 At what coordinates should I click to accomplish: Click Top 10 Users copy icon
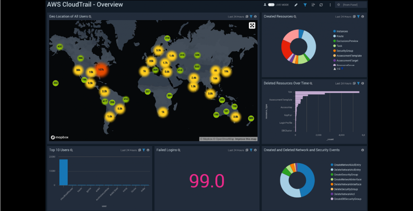pos(139,150)
